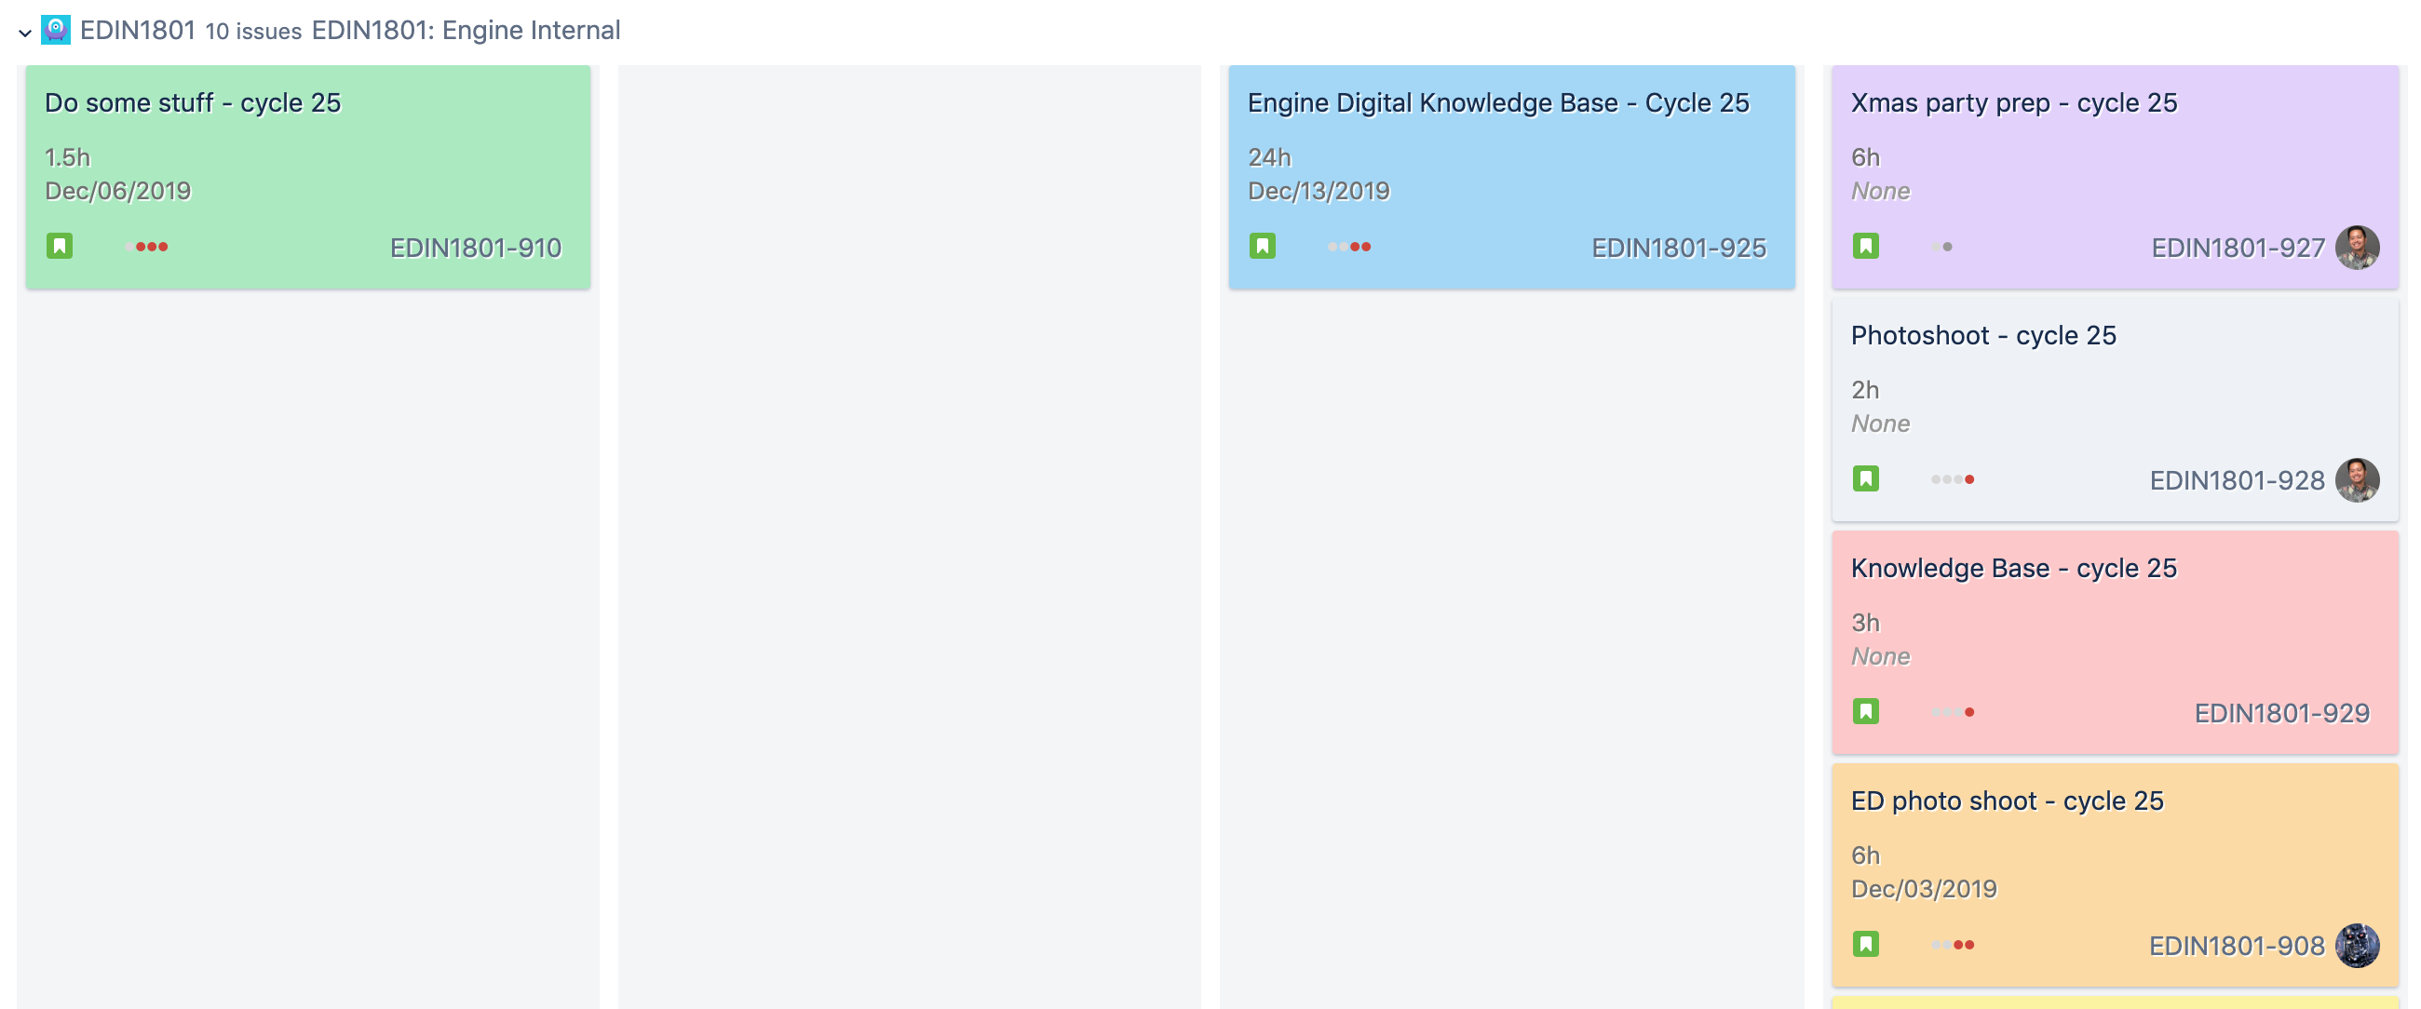Collapse the EDIN1801 swimlane chevron
Screen dimensions: 2421x1009
24,33
